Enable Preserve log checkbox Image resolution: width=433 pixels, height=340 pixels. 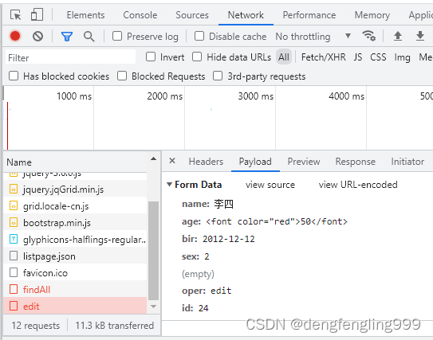tap(117, 36)
